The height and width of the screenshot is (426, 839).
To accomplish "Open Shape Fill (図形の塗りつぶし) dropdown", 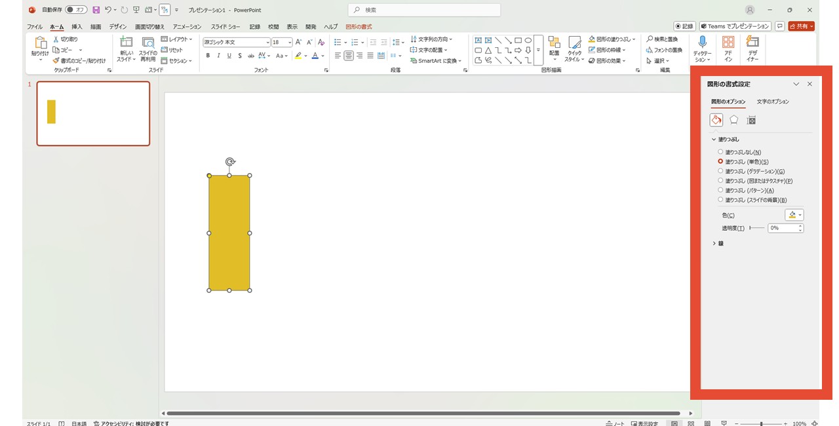I will click(612, 39).
